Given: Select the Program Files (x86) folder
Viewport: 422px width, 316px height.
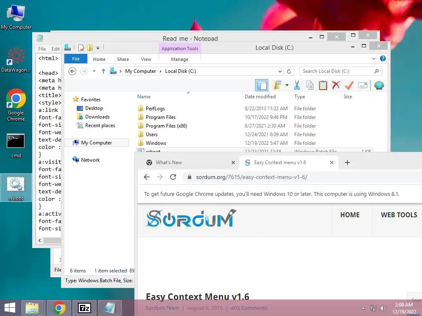Looking at the screenshot, I should pyautogui.click(x=166, y=126).
